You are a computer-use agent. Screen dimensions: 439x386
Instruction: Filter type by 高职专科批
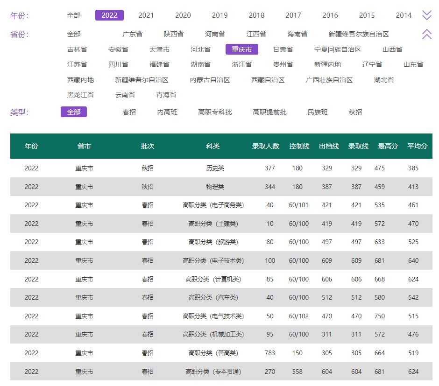pos(215,112)
